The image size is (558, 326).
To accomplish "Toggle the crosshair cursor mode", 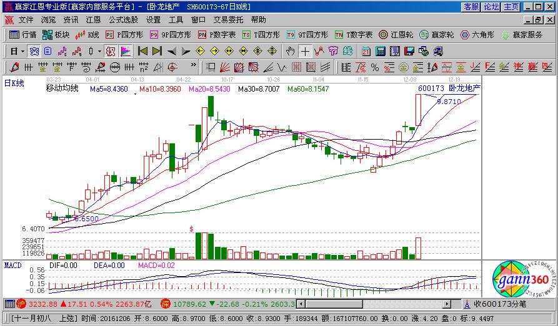I will pyautogui.click(x=305, y=51).
